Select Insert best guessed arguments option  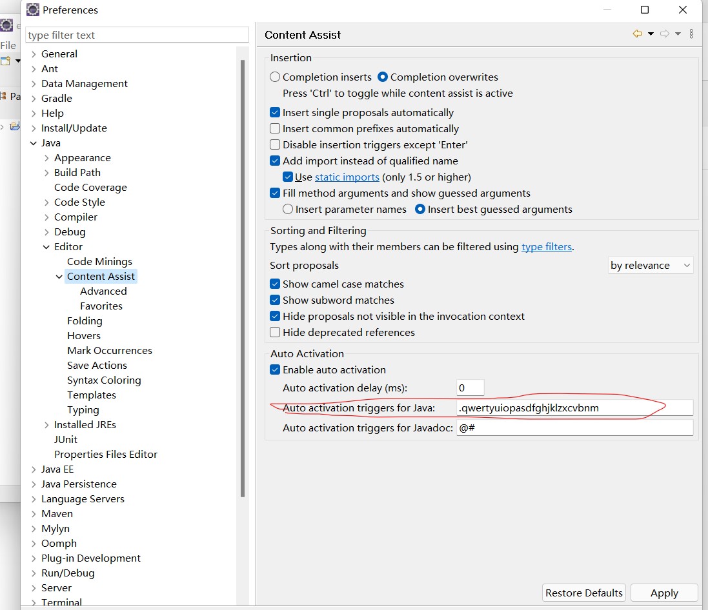(420, 210)
